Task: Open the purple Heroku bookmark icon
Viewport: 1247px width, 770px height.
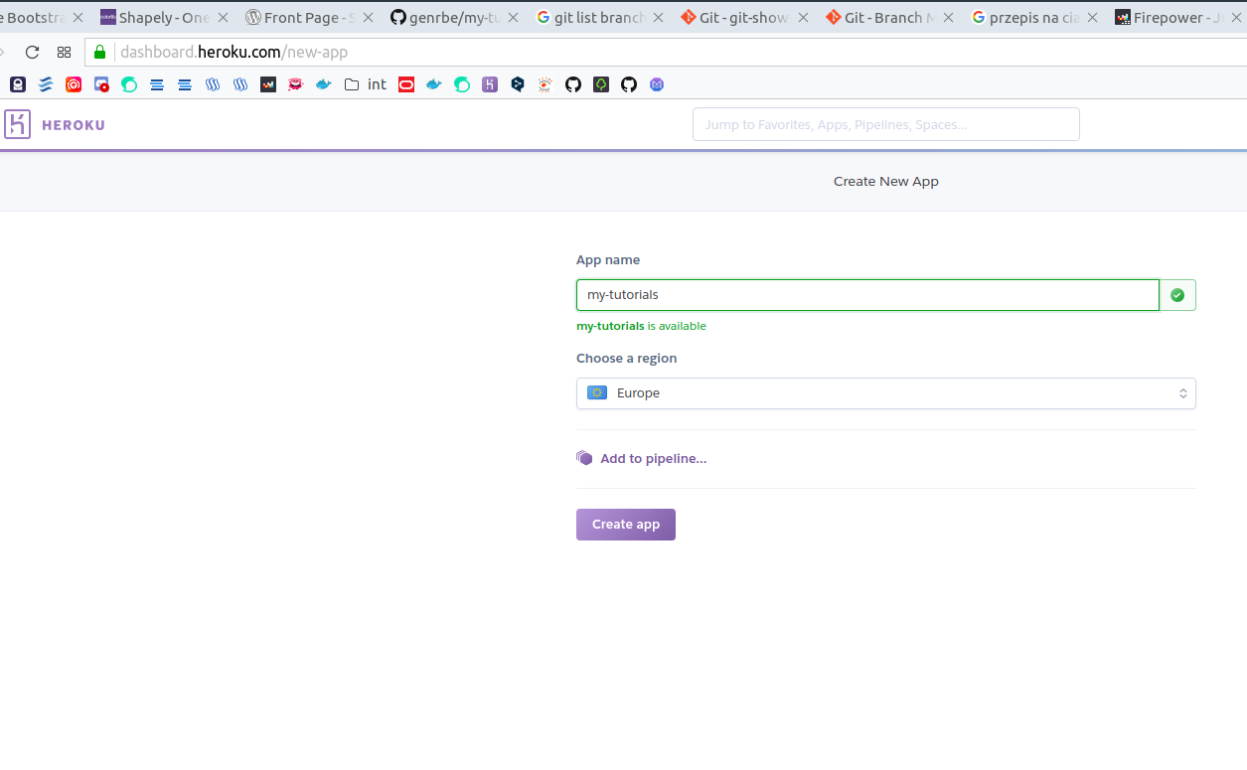Action: (x=490, y=84)
